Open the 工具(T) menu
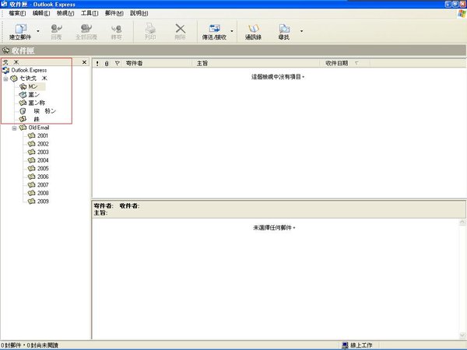This screenshot has width=467, height=350. tap(90, 13)
